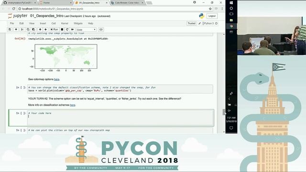Click the pencil edit mode indicator
306x172 pixels.
tap(200, 23)
